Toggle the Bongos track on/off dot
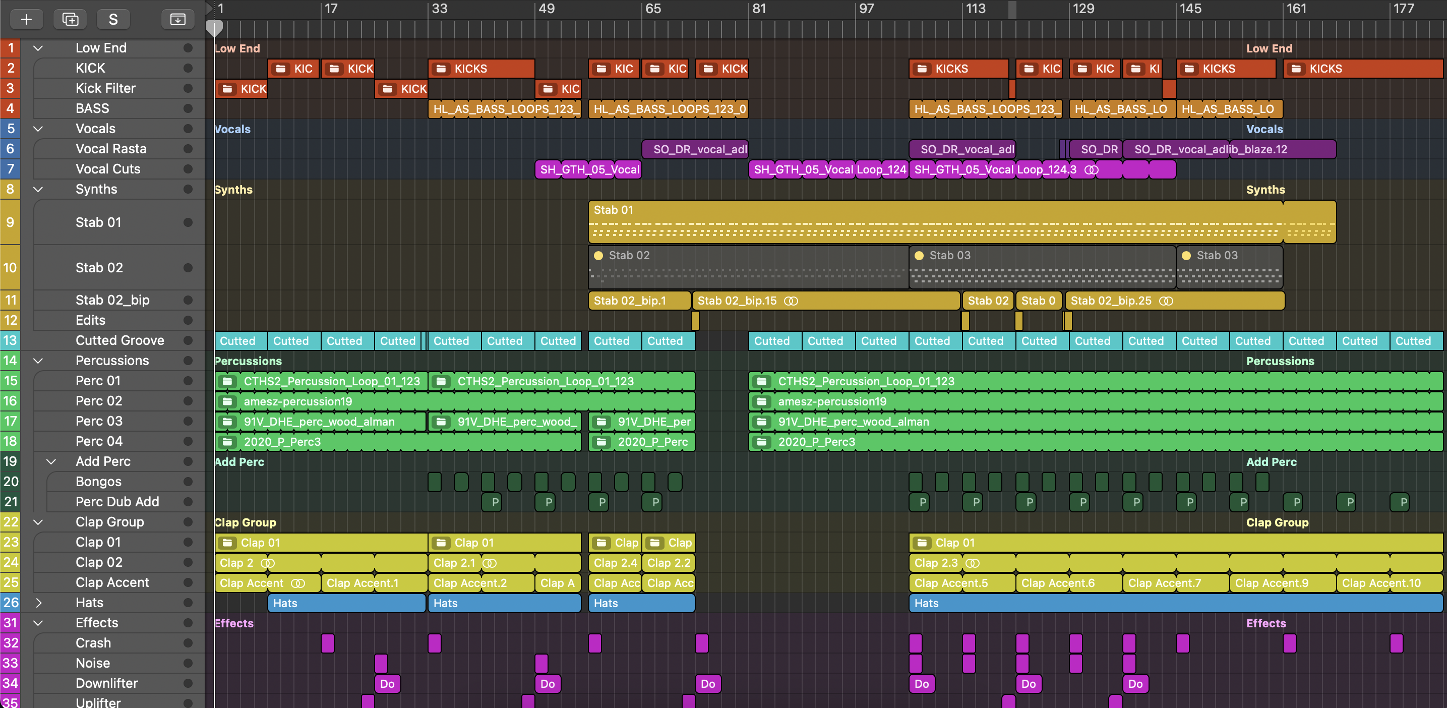Screen dimensions: 1447x708 click(188, 482)
